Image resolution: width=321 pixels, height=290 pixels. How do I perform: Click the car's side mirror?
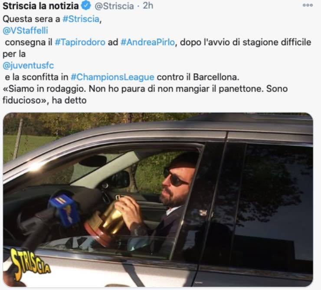pos(120,179)
